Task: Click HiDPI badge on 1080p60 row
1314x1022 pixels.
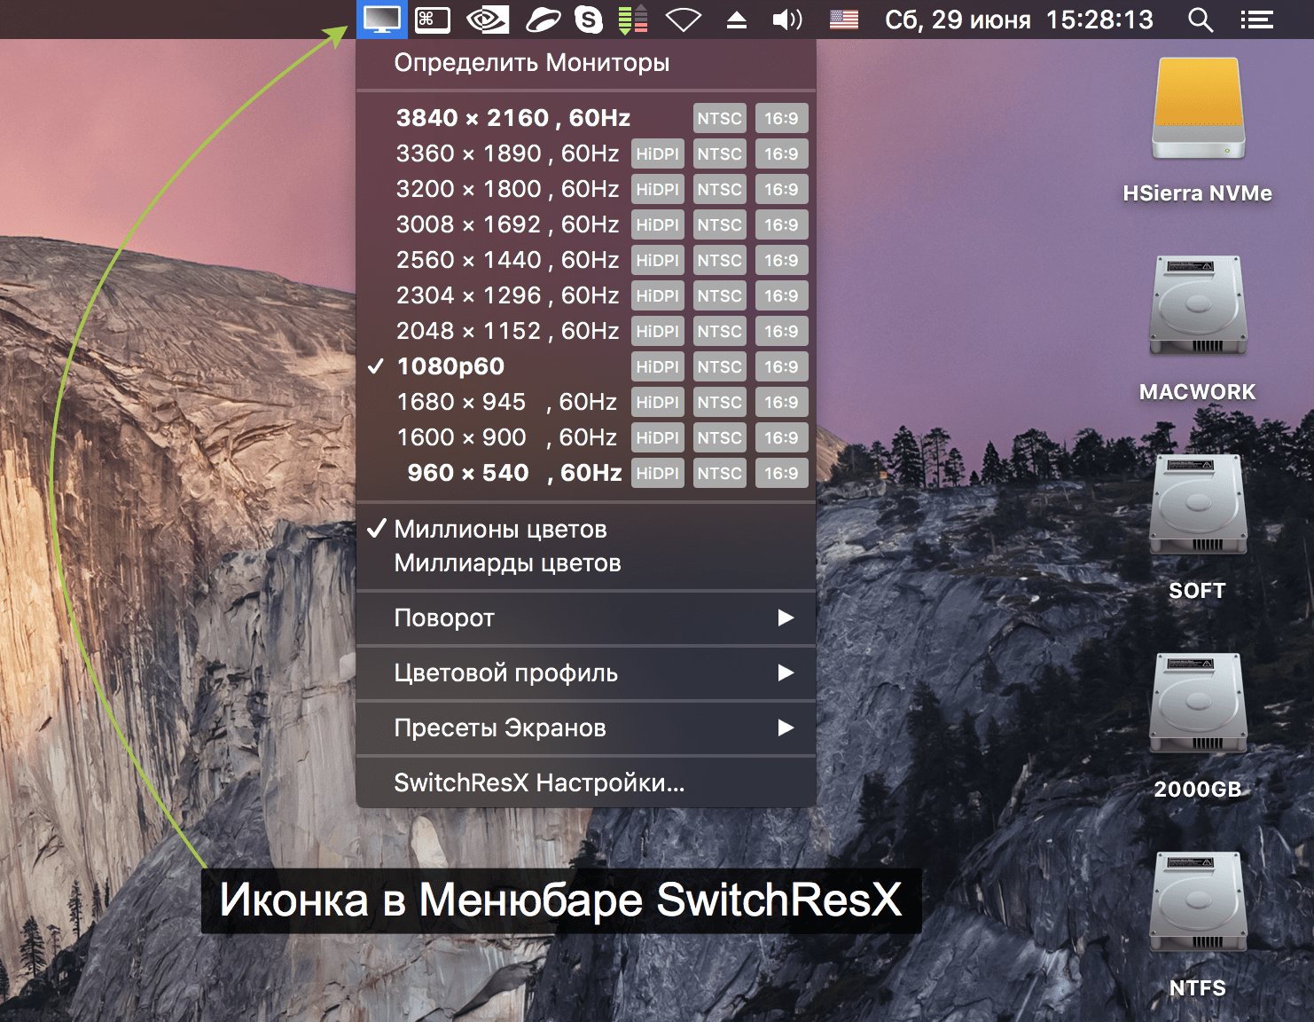Action: pyautogui.click(x=657, y=366)
